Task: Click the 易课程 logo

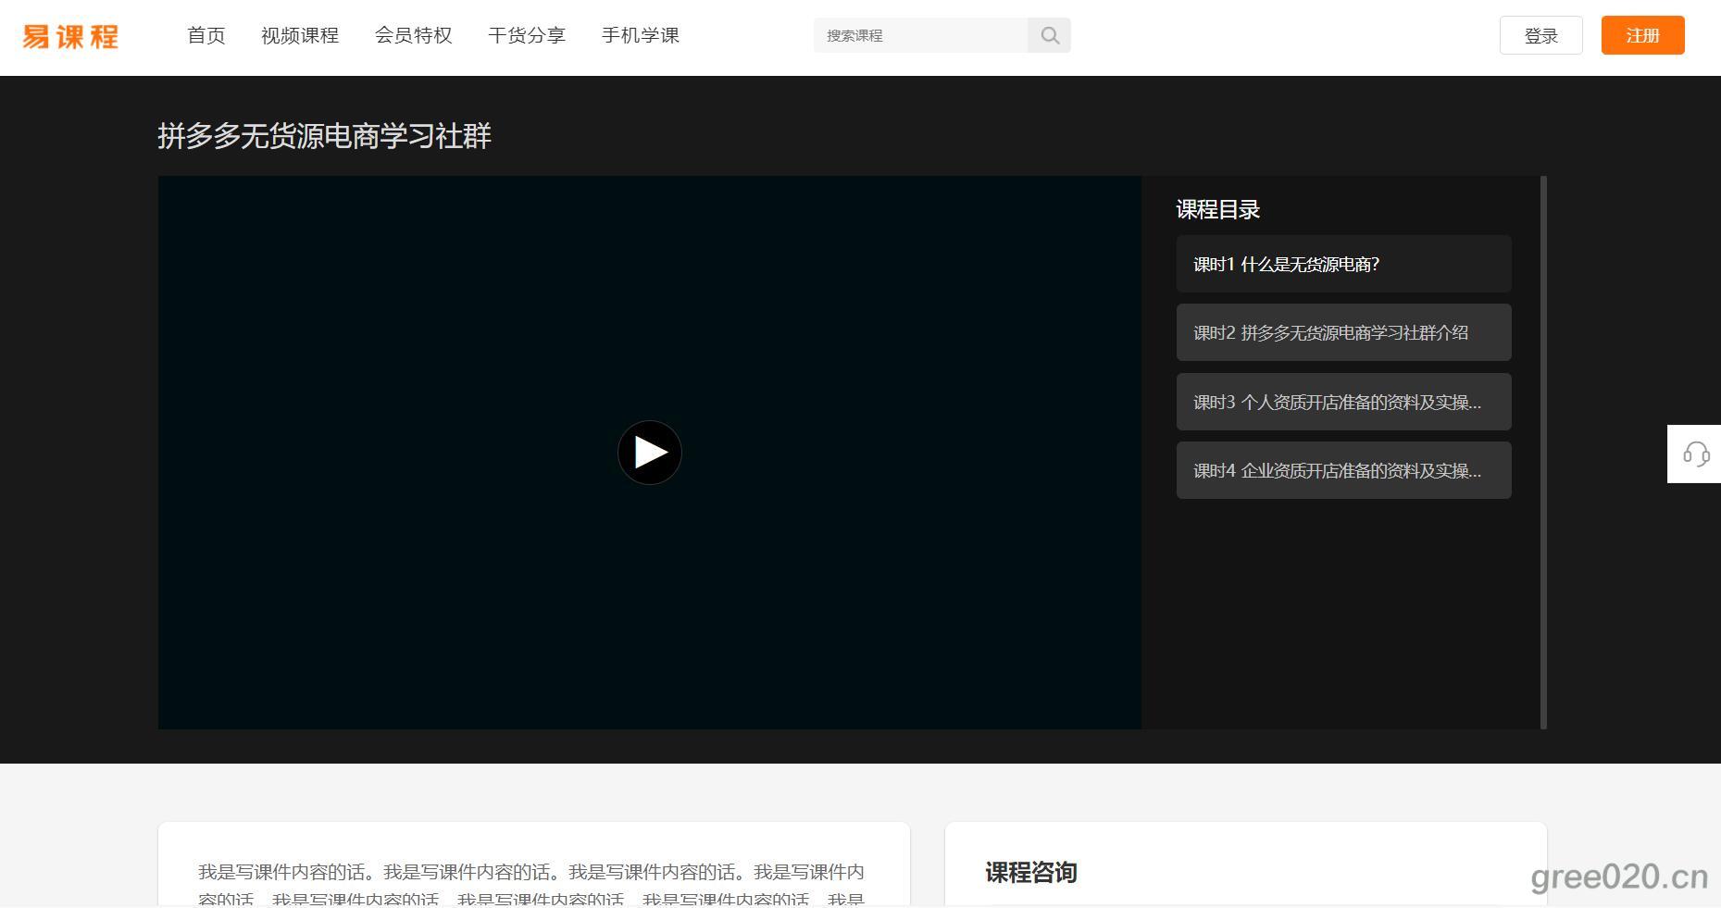Action: coord(71,36)
